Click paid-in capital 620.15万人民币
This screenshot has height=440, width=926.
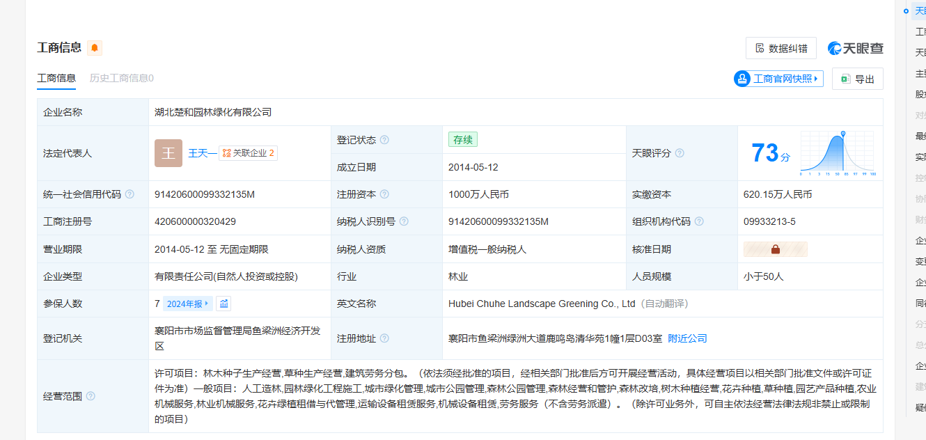pos(778,194)
